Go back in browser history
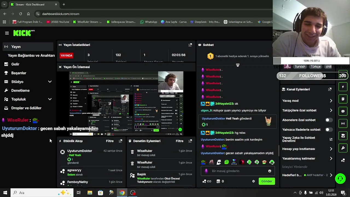This screenshot has width=350, height=197. pos(5,14)
